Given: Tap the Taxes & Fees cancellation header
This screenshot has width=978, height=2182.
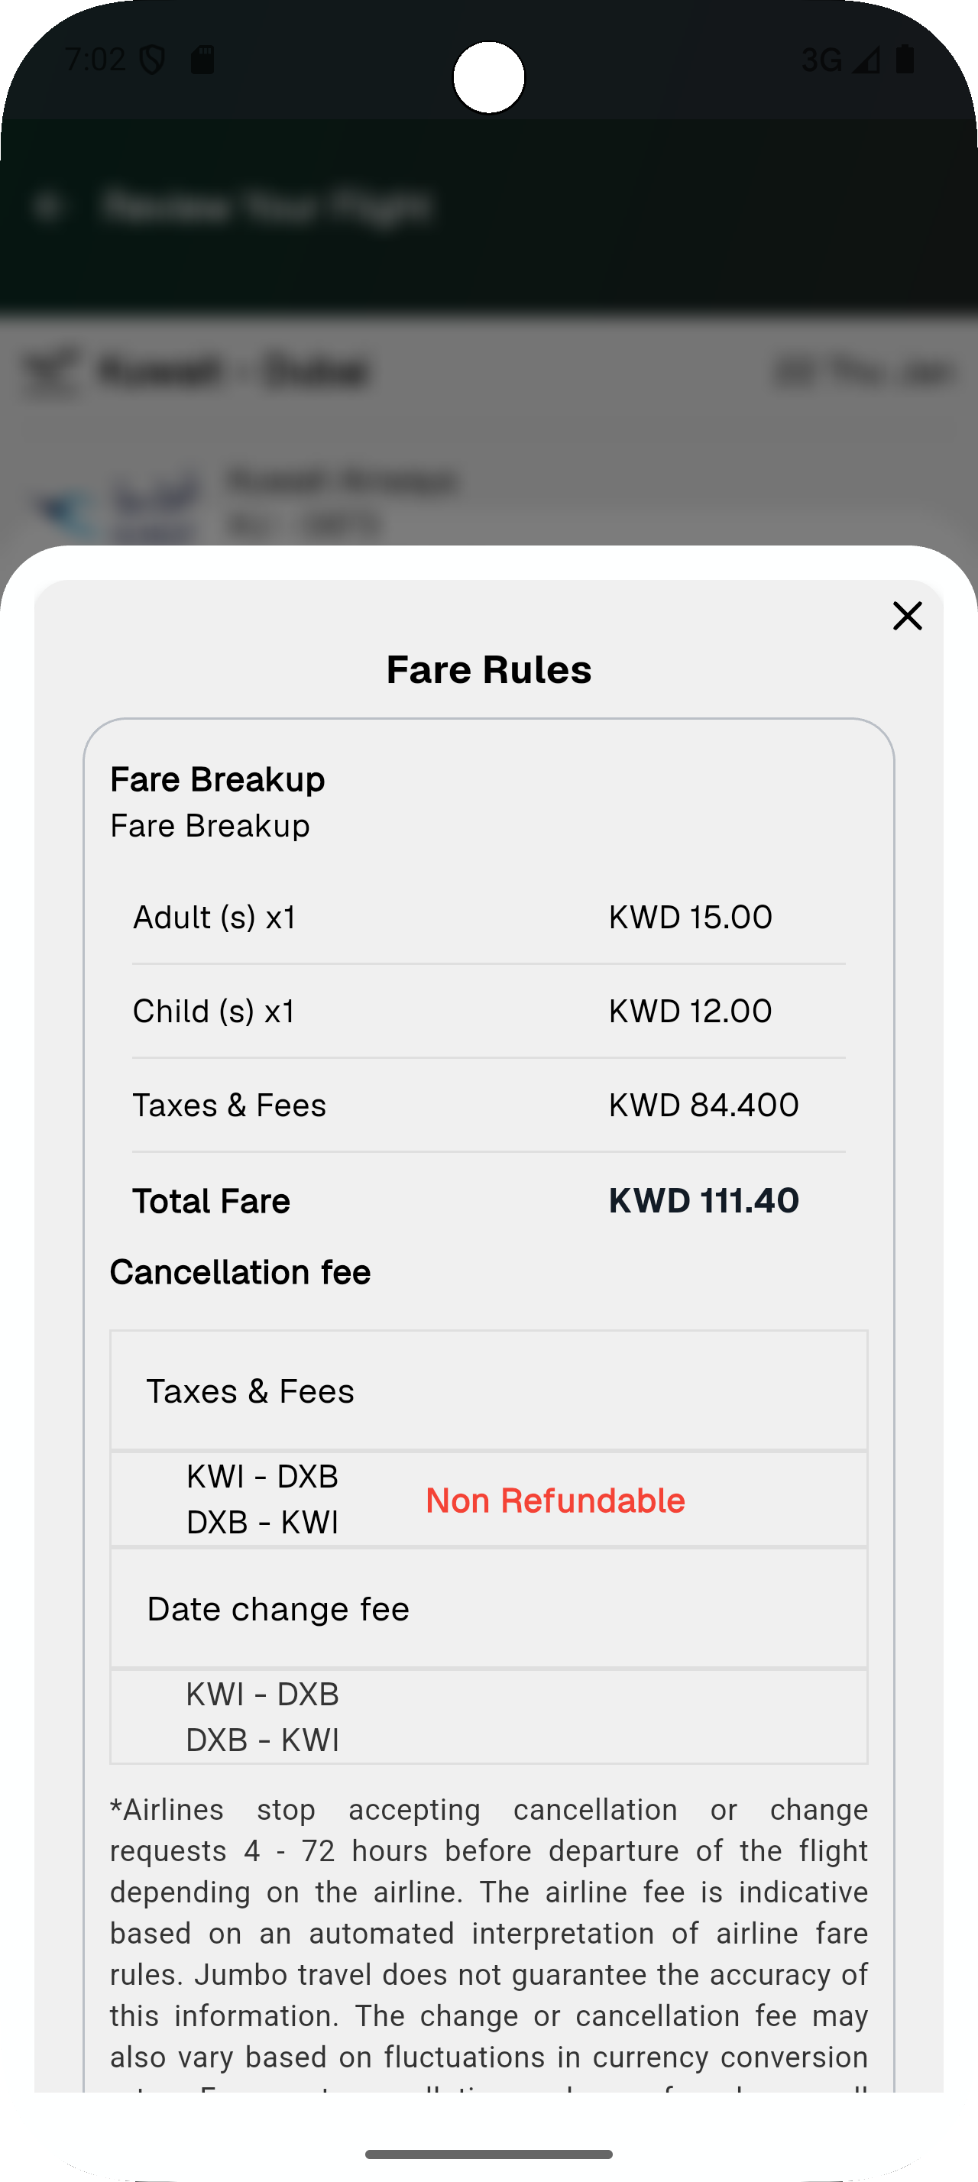Looking at the screenshot, I should pyautogui.click(x=251, y=1392).
